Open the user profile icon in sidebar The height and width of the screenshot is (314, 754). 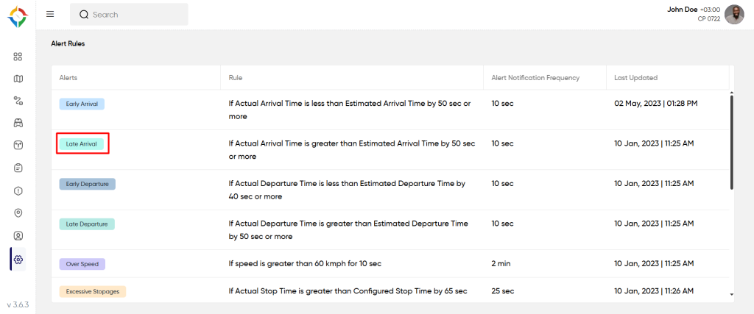pos(18,236)
